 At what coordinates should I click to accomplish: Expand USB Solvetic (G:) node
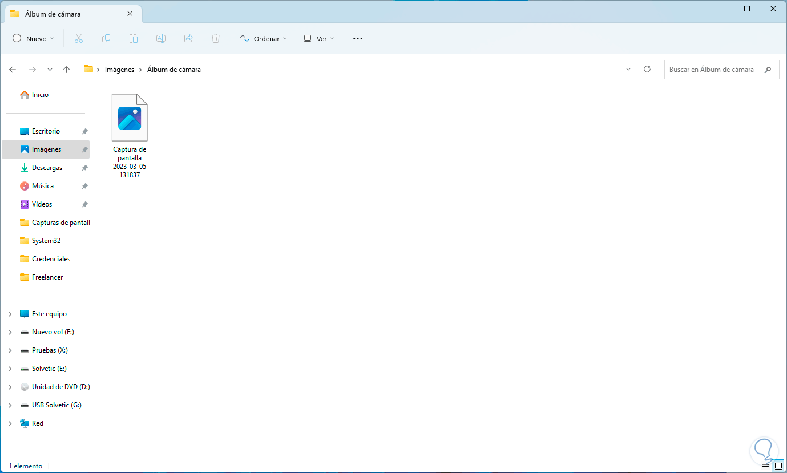coord(10,405)
